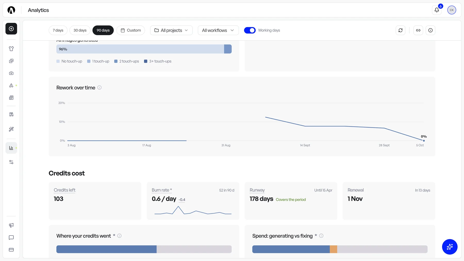Toggle No touch-up legend series

click(69, 61)
